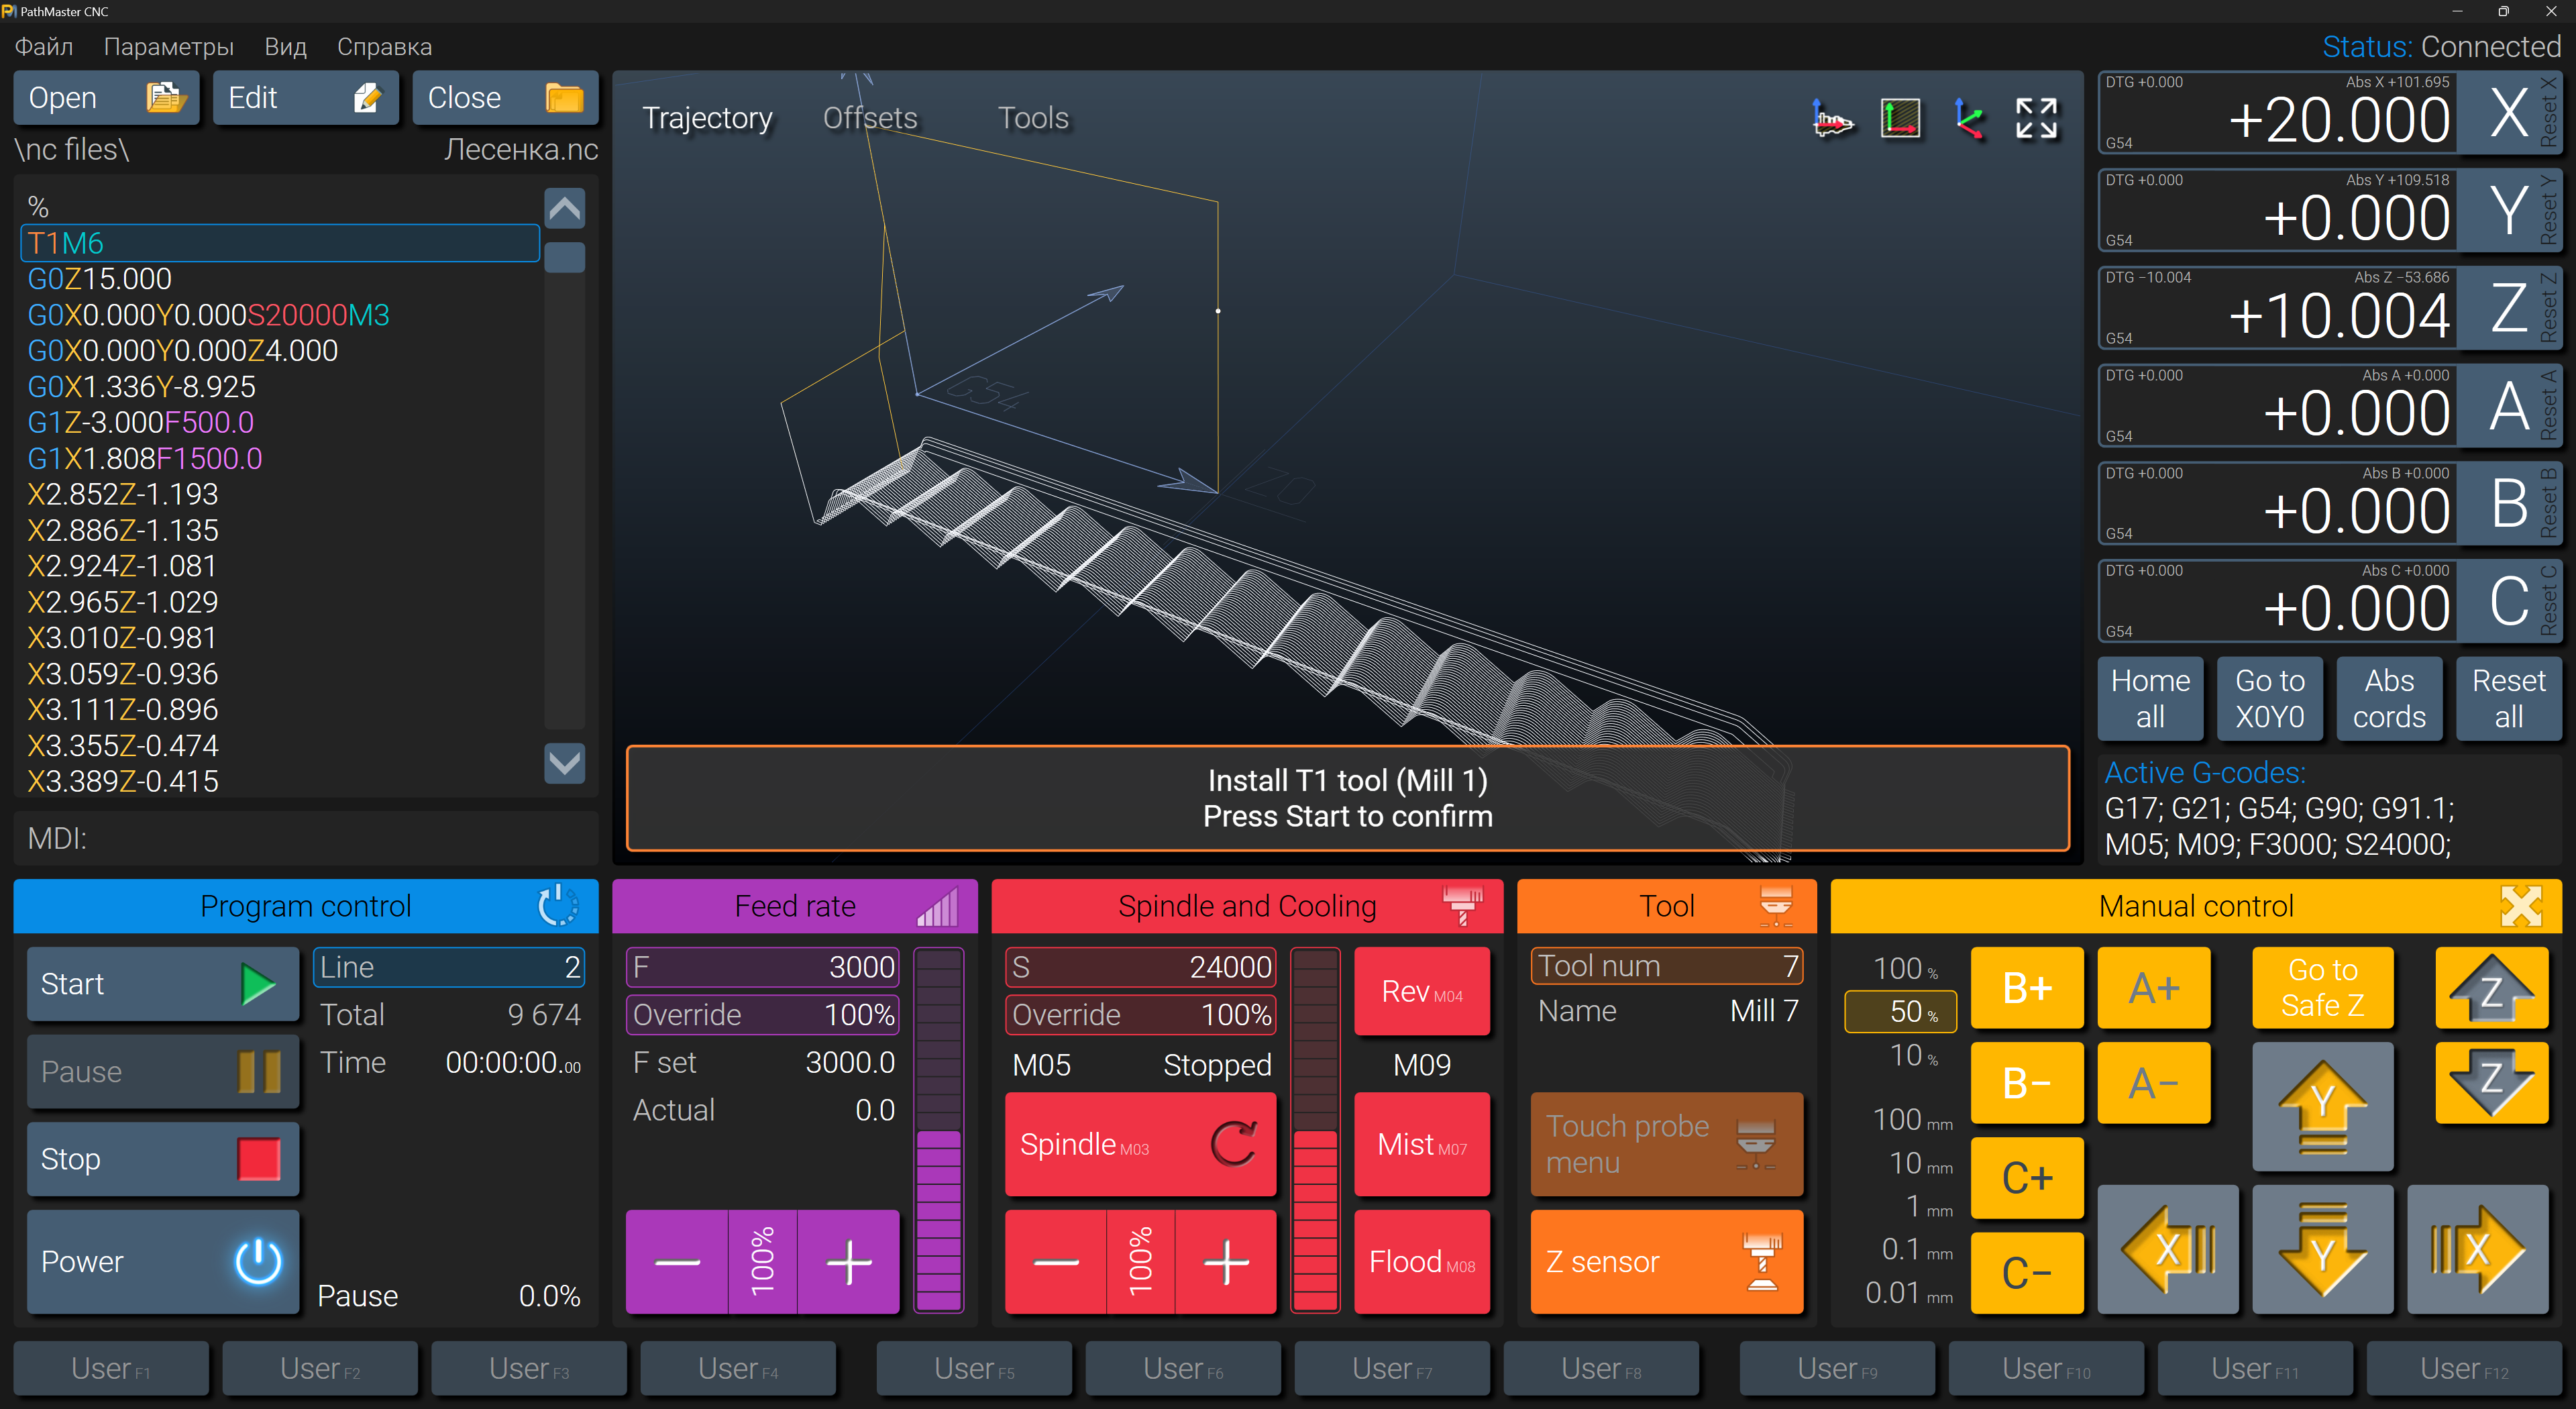
Task: Click the XYZ axes orientation icon
Action: (x=1968, y=119)
